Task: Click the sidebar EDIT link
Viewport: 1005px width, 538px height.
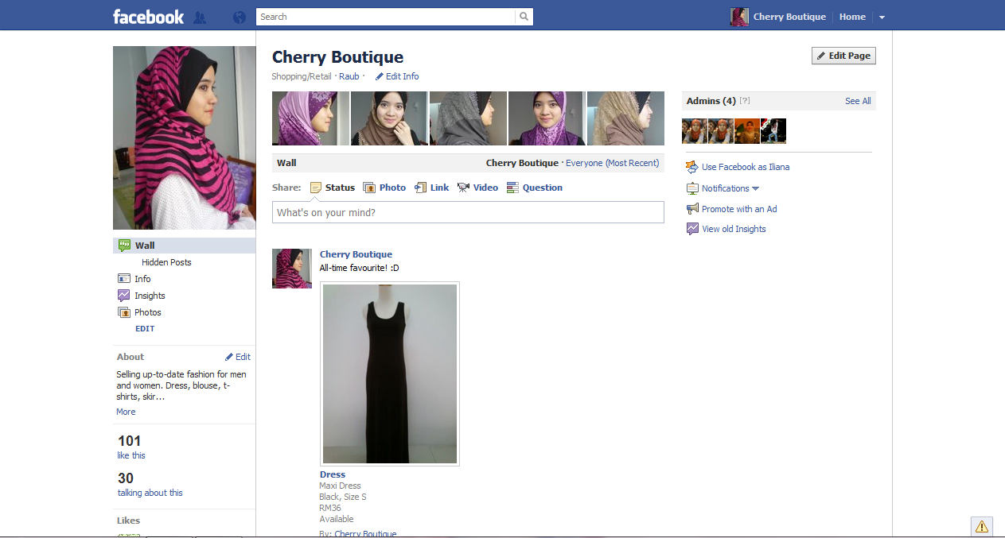Action: point(145,328)
